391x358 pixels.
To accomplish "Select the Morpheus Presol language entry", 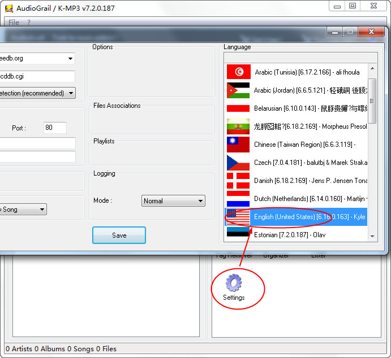I will [x=296, y=126].
